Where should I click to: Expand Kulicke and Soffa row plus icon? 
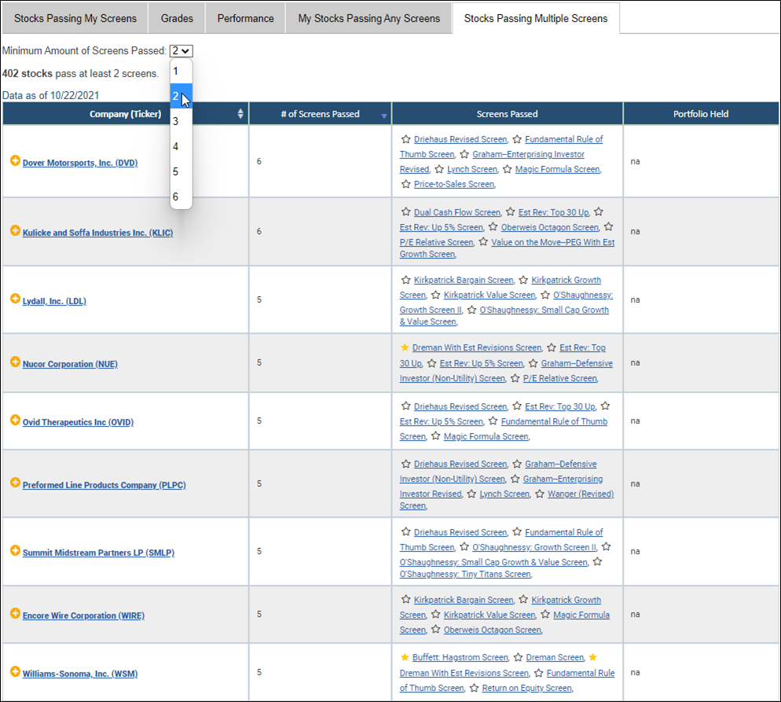[x=16, y=230]
